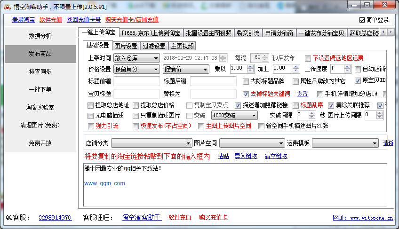Open the www.yitopone.cn website link
The height and width of the screenshot is (229, 399).
pos(363,218)
